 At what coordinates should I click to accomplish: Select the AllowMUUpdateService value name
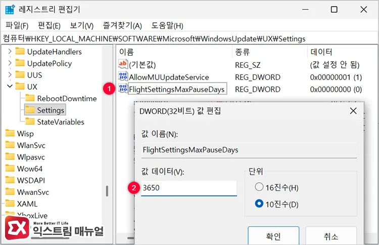169,77
